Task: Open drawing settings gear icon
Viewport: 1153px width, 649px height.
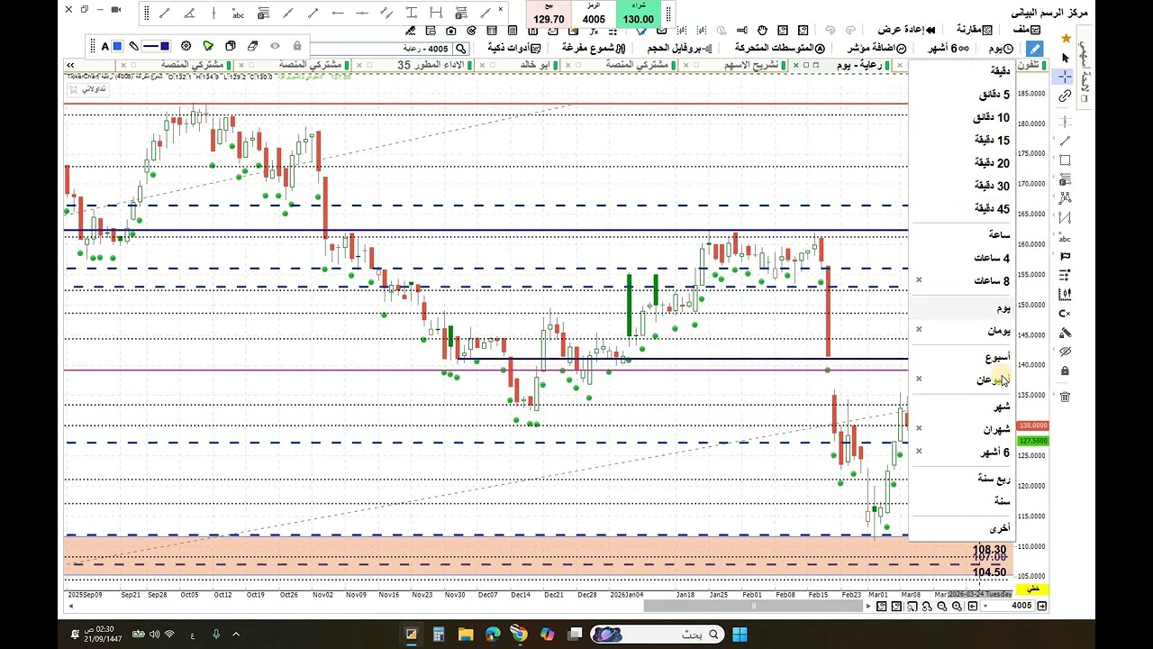Action: [x=186, y=46]
